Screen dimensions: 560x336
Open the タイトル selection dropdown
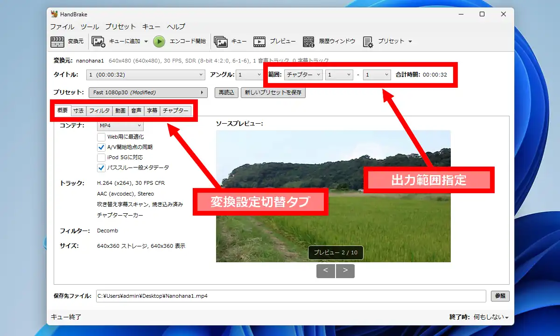(146, 75)
